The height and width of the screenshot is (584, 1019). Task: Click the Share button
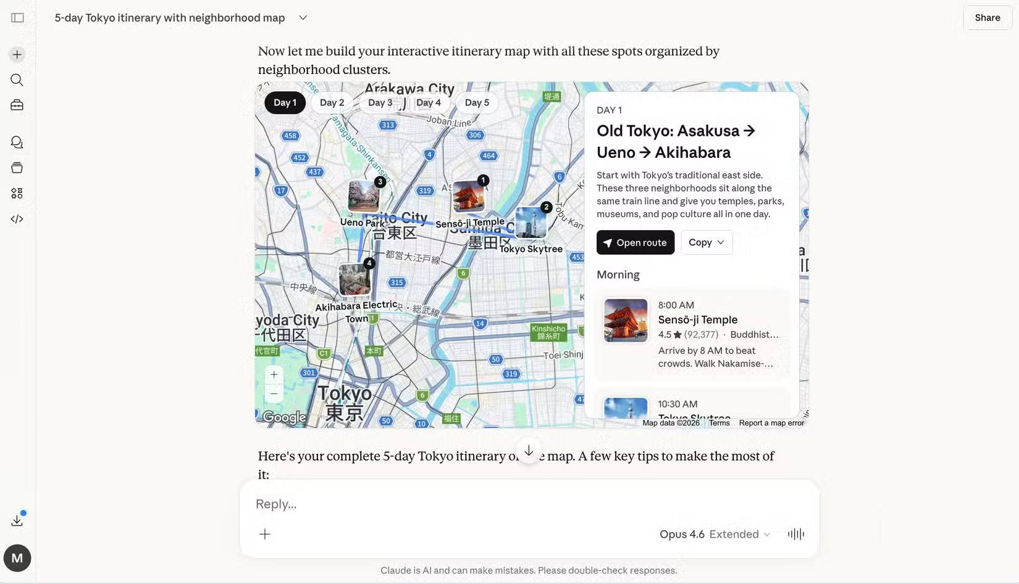988,18
